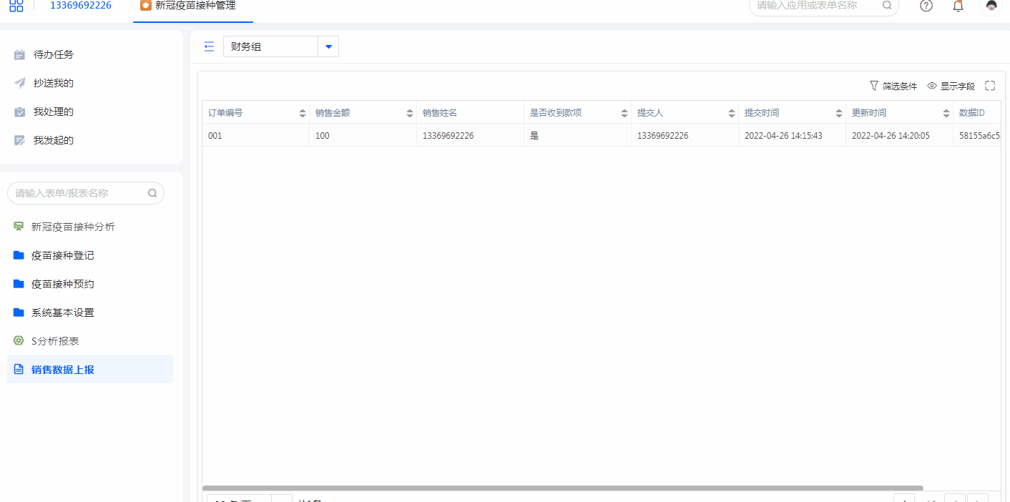The height and width of the screenshot is (502, 1010).
Task: Open 待办任务 from the sidebar
Action: point(53,54)
